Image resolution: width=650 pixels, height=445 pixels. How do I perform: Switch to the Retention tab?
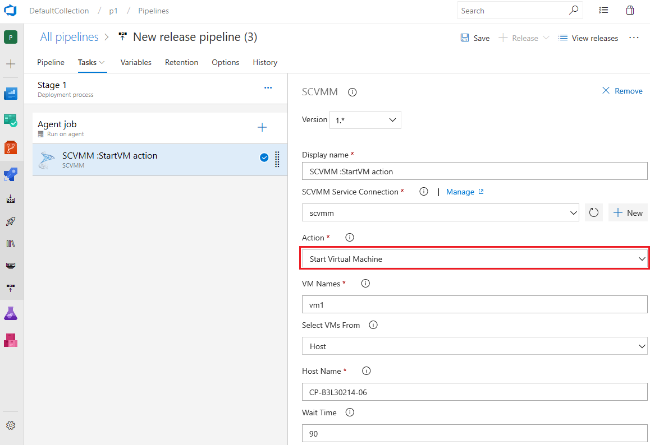tap(181, 62)
